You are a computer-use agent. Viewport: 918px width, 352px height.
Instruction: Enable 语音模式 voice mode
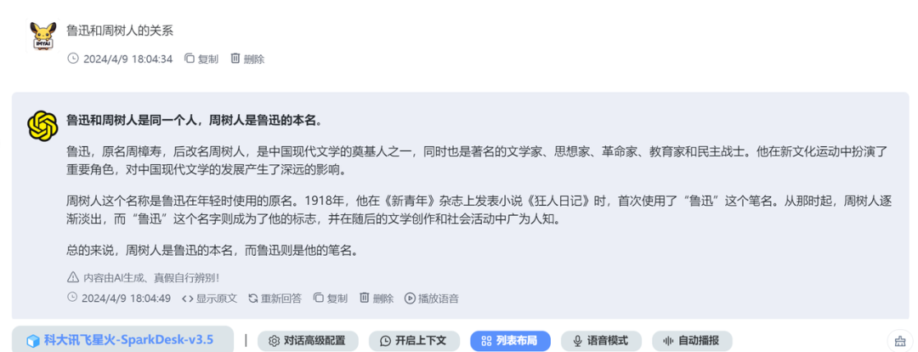[601, 341]
